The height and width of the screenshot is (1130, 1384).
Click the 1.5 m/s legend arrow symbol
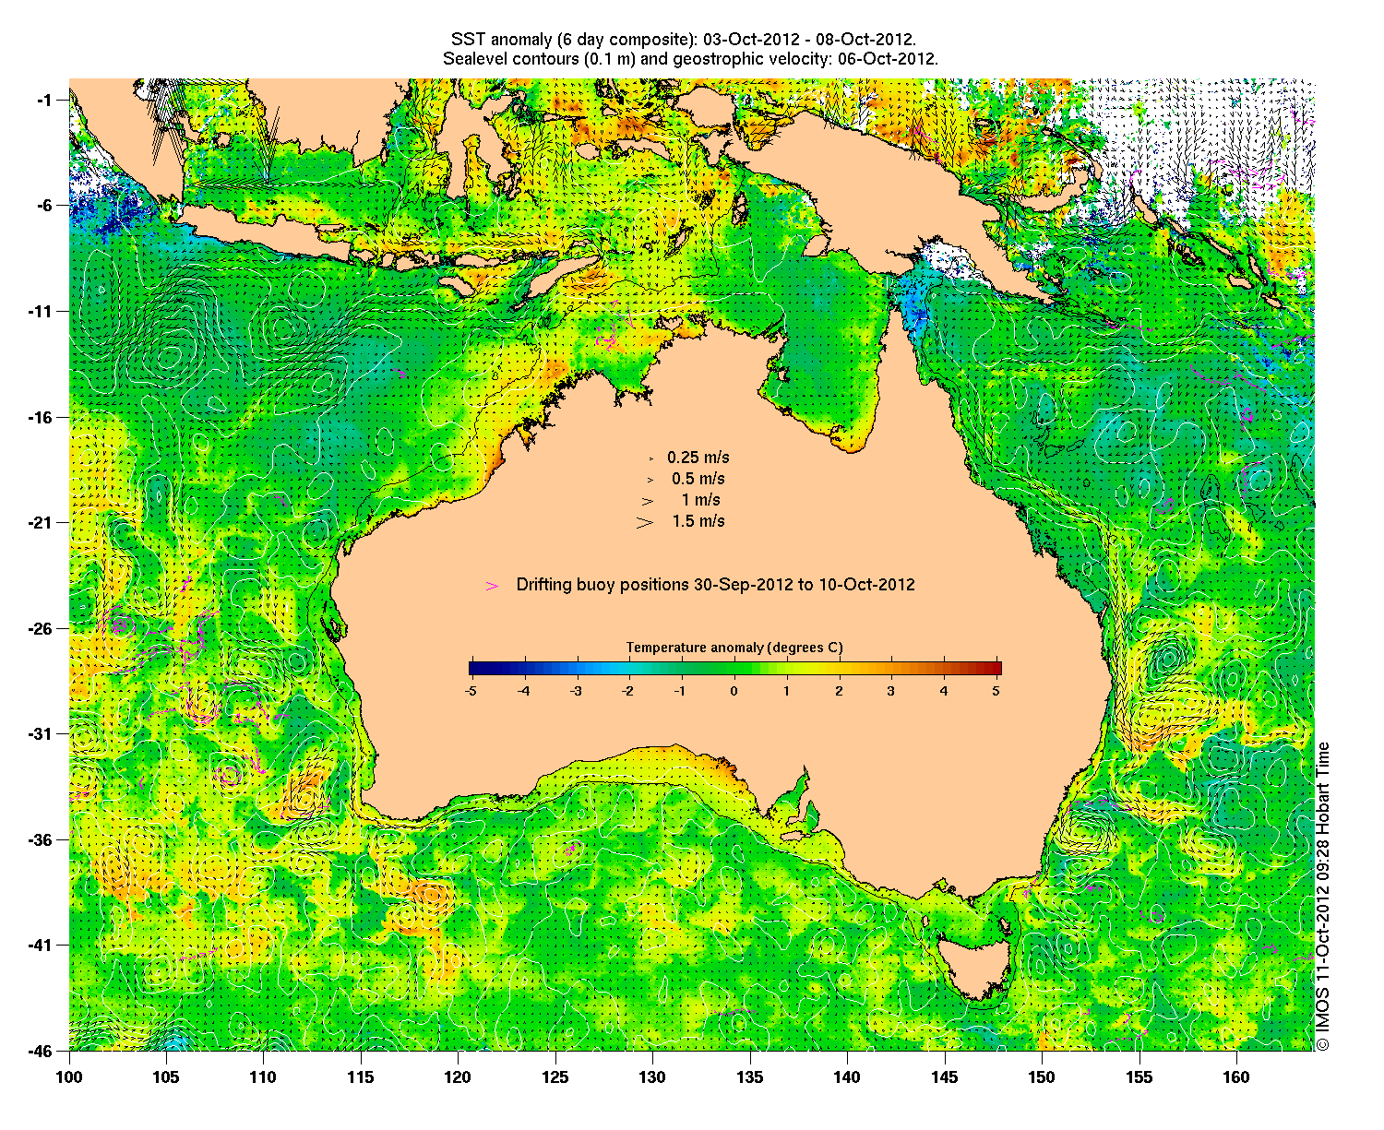coord(644,522)
